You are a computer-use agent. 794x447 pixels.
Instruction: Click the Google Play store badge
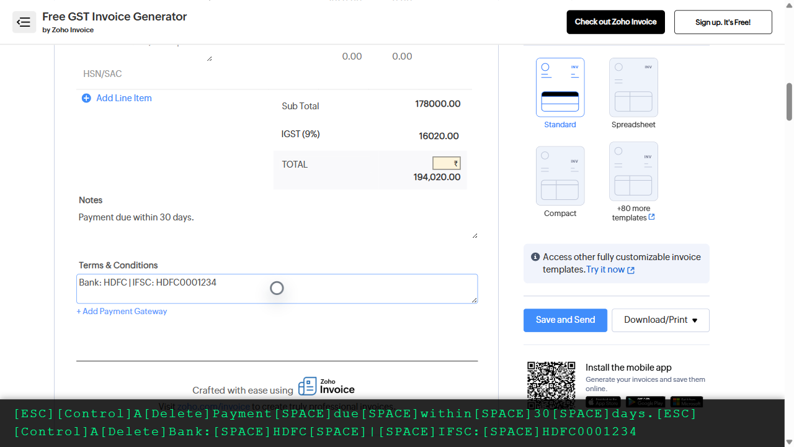(645, 402)
